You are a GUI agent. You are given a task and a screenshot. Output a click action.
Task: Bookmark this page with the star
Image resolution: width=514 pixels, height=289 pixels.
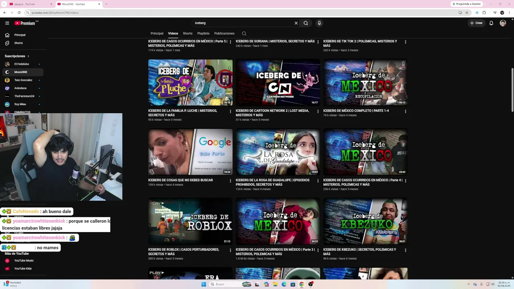467,12
